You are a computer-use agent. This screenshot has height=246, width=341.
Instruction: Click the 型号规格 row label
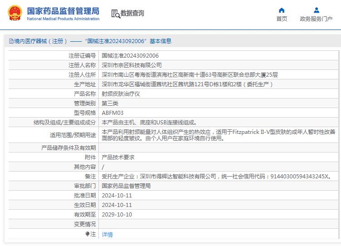[x=85, y=113]
